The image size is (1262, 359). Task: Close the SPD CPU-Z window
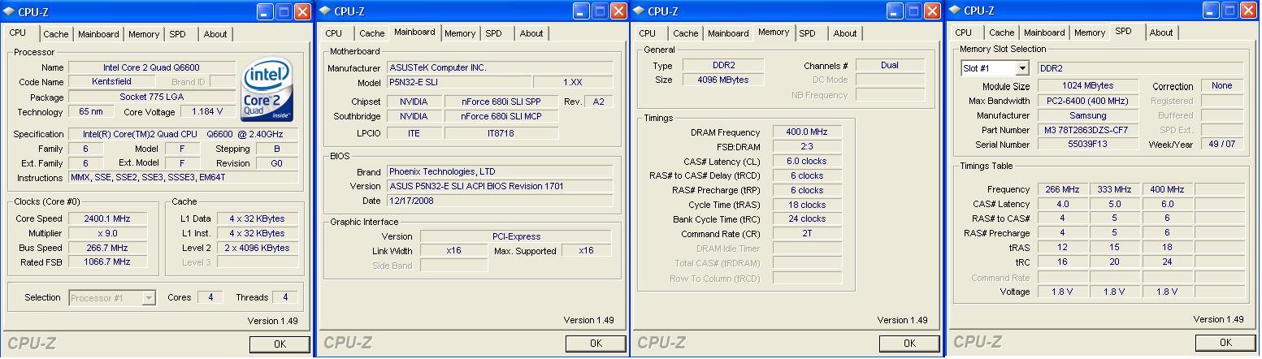[1248, 10]
